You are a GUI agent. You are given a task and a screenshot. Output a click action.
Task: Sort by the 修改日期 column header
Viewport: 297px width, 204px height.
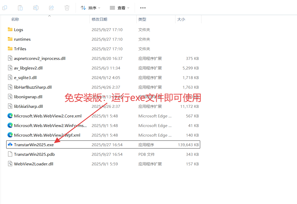(99, 19)
